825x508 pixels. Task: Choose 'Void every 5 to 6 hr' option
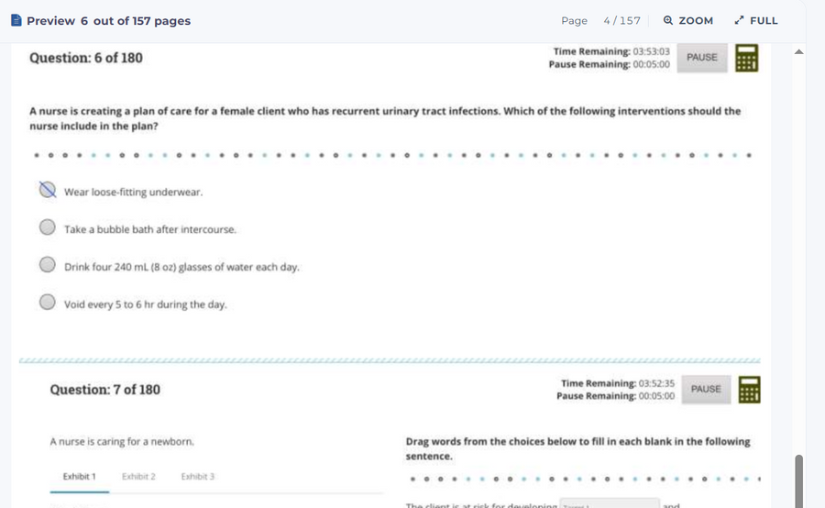point(48,303)
